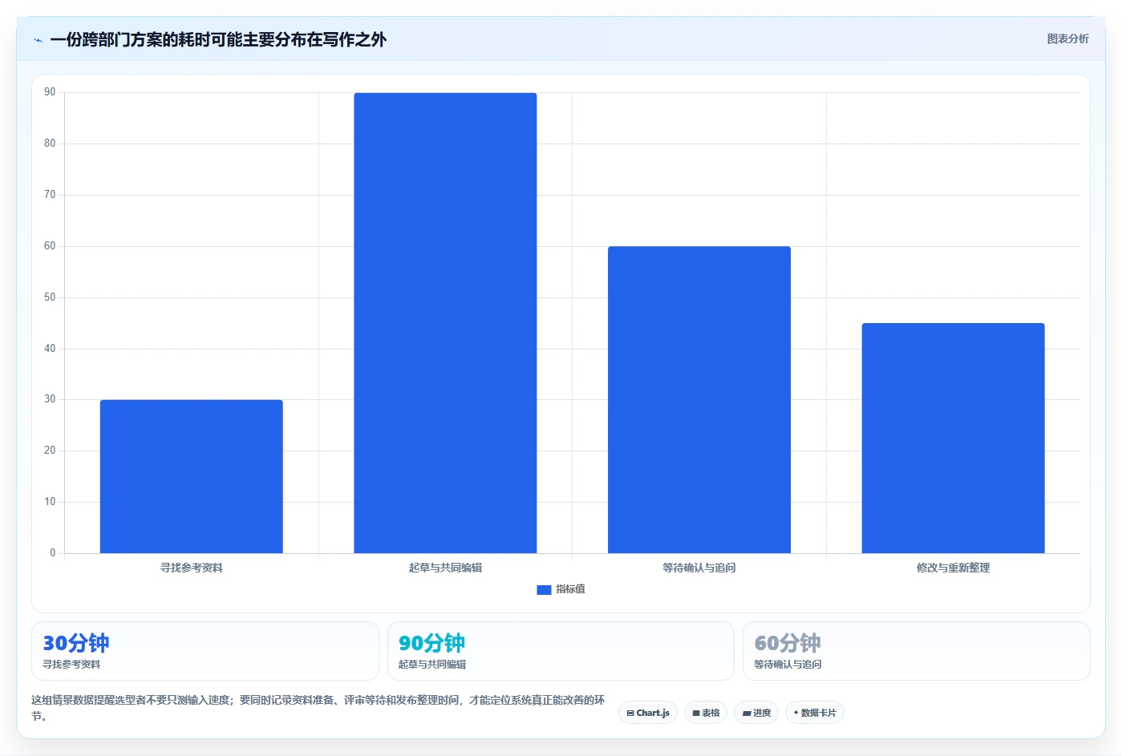Click the summary paragraph beginning 这组情景数据
This screenshot has width=1122, height=756.
[318, 708]
